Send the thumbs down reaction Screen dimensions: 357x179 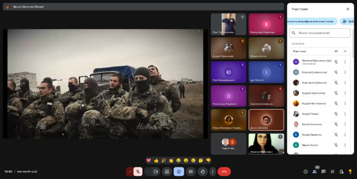point(208,160)
